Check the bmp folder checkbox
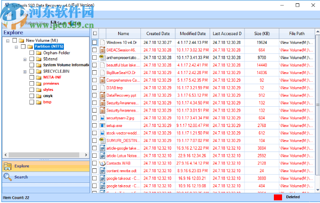Image resolution: width=320 pixels, height=203 pixels. point(32,102)
